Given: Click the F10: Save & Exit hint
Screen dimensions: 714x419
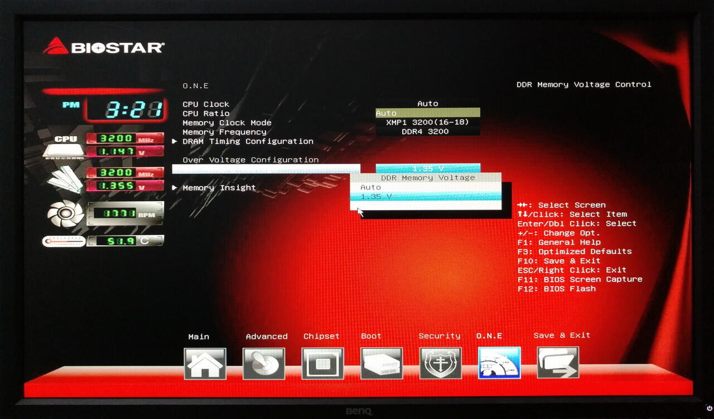Looking at the screenshot, I should point(559,261).
